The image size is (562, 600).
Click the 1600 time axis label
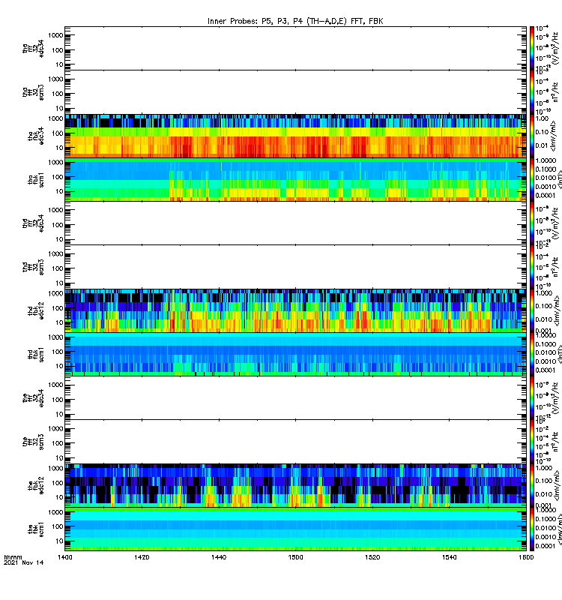pyautogui.click(x=526, y=557)
